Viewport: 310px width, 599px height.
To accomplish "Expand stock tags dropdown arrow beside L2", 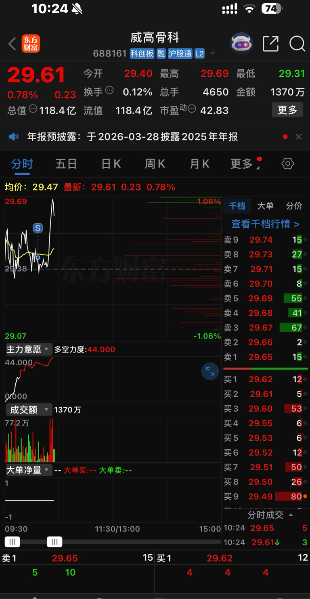I will [212, 54].
